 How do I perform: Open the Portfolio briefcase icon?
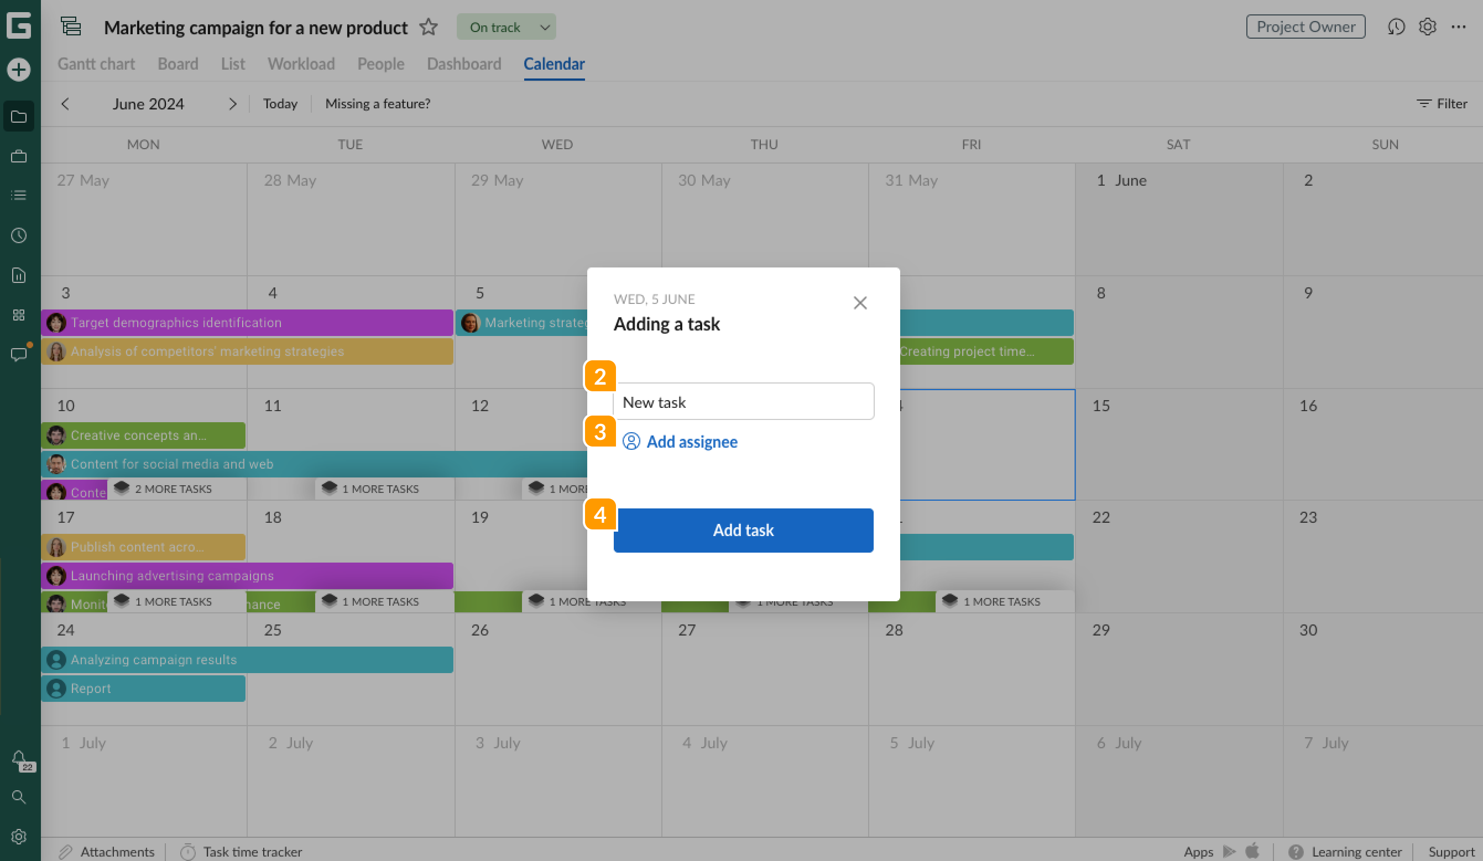coord(19,156)
